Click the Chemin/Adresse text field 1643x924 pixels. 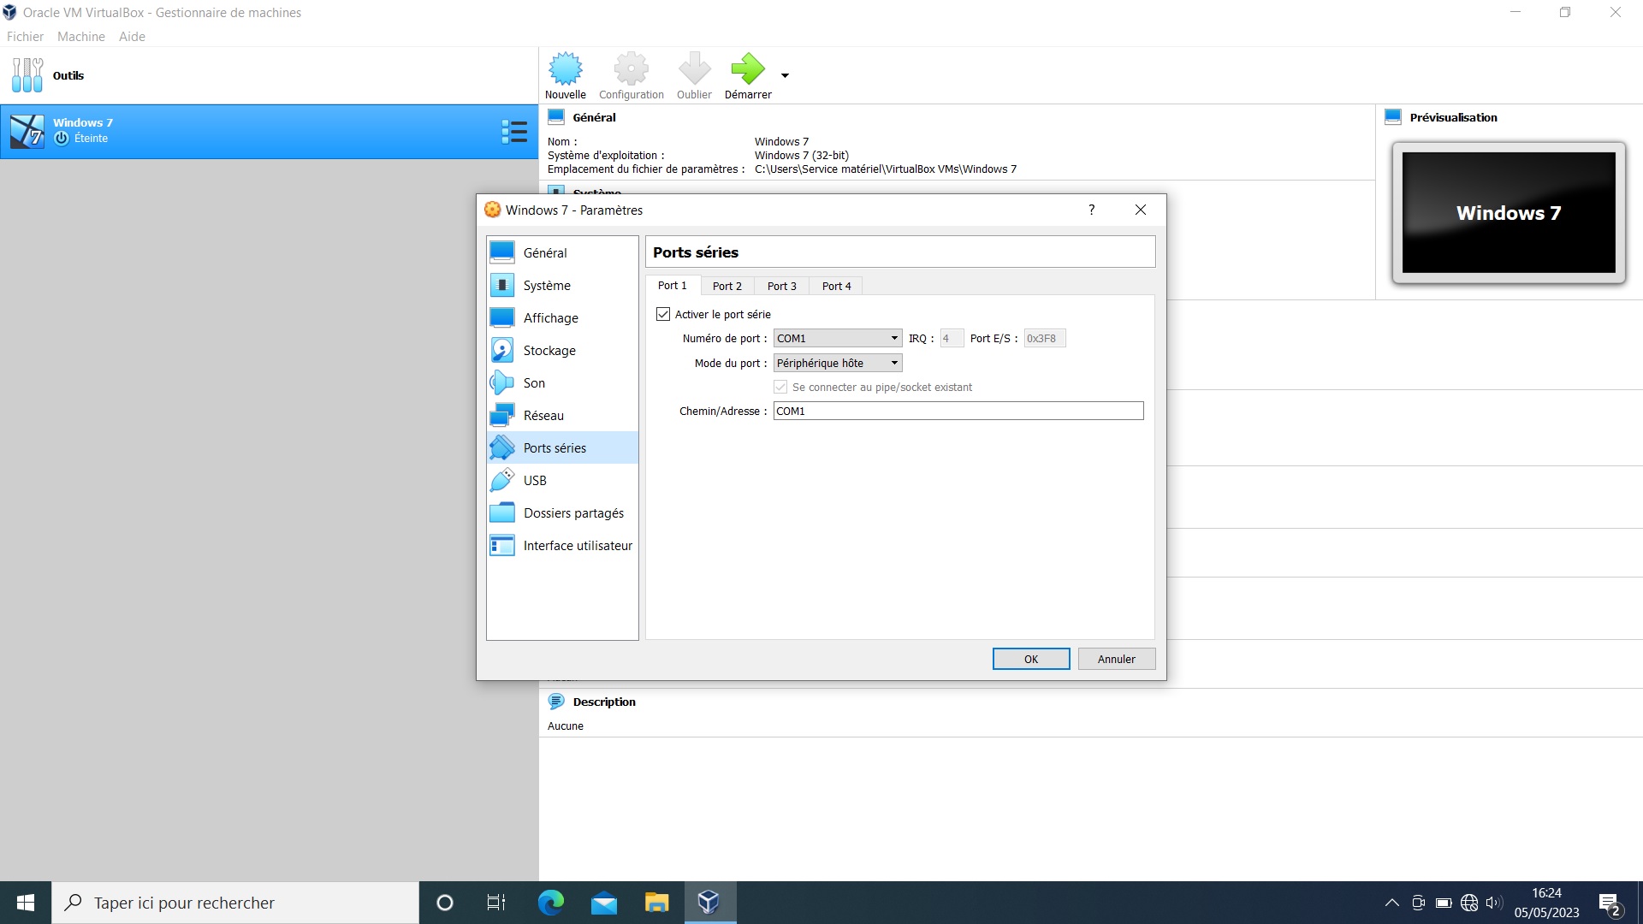(958, 412)
